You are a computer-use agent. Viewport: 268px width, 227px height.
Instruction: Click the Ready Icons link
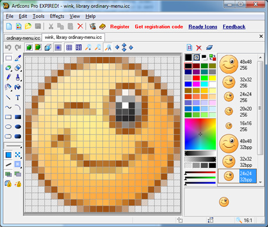point(203,27)
